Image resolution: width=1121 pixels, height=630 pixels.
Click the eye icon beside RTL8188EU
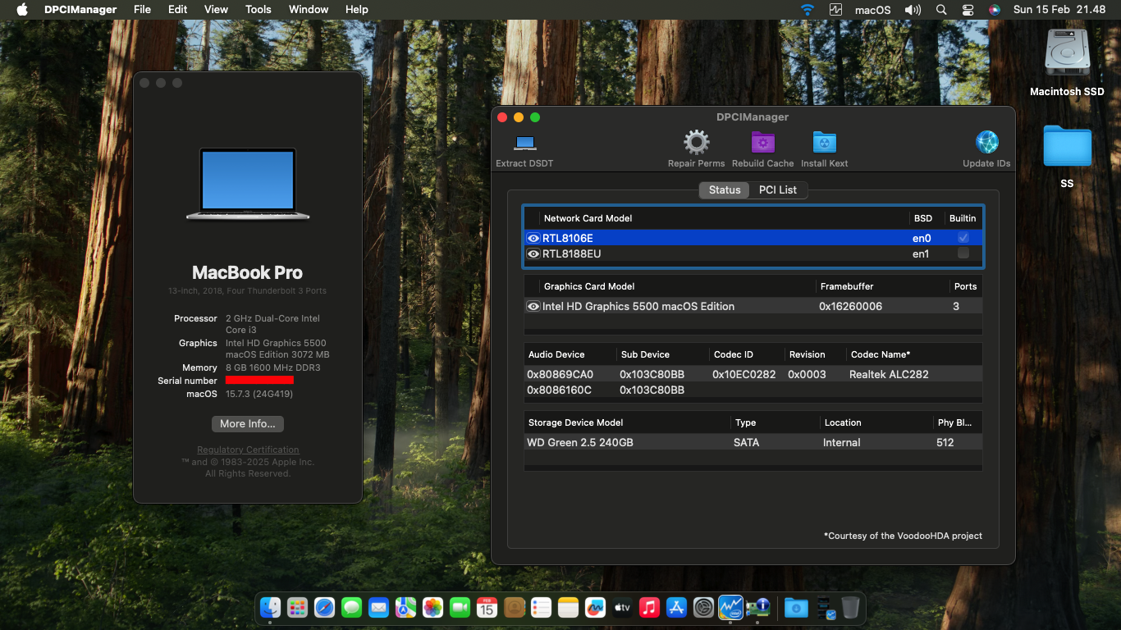(x=533, y=253)
